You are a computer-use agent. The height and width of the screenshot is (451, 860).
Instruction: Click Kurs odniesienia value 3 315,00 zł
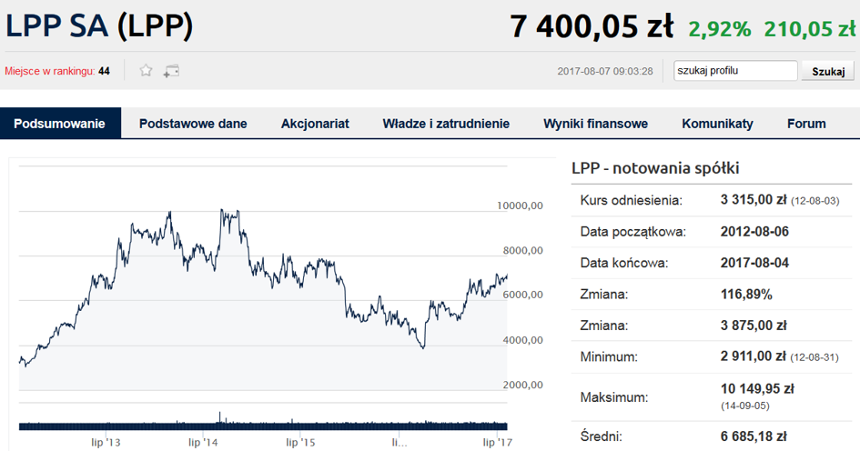pyautogui.click(x=754, y=199)
